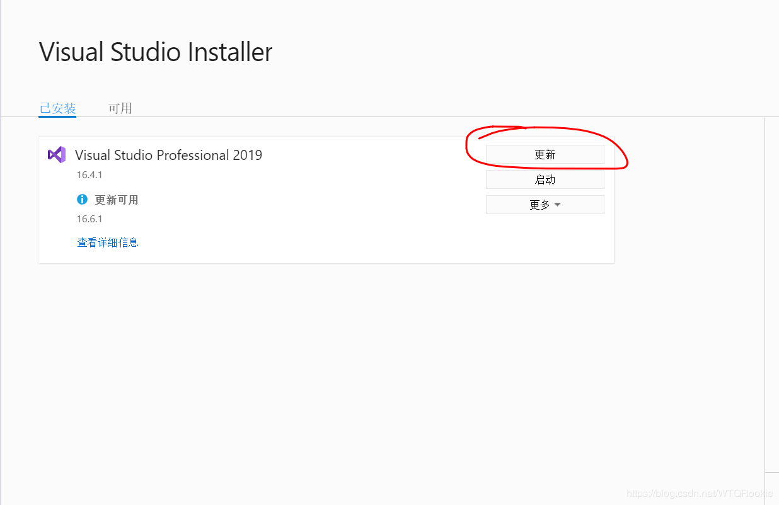Switch to the 已安装 tab
This screenshot has height=505, width=779.
[x=57, y=108]
